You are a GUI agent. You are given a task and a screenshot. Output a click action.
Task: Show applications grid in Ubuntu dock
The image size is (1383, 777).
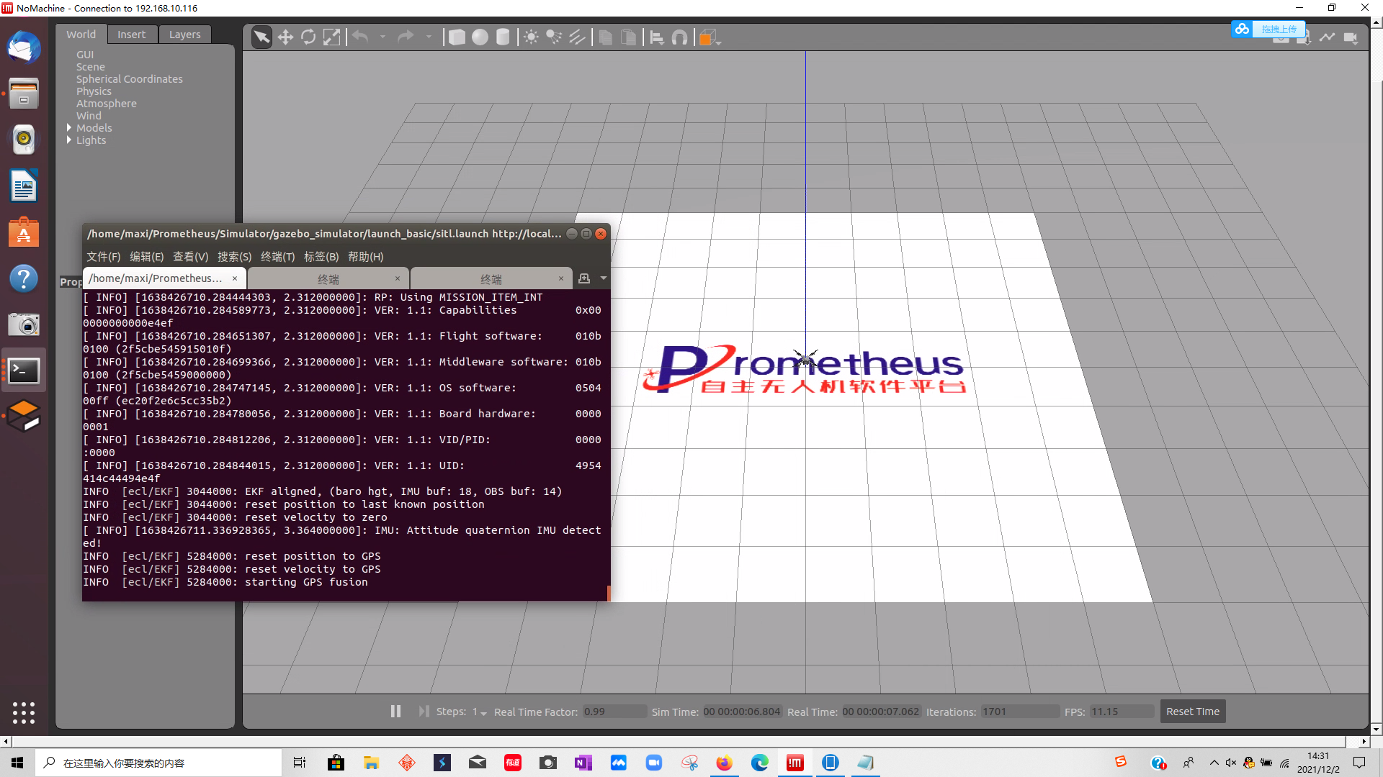pos(24,712)
